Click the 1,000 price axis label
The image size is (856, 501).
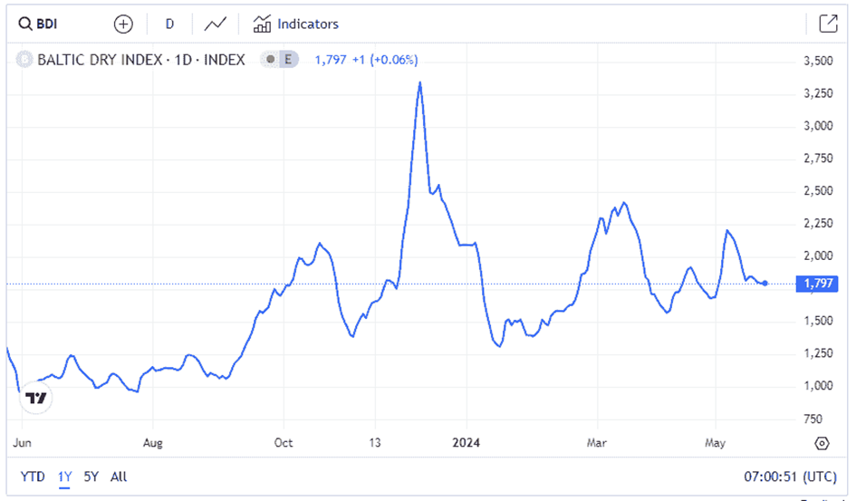818,386
